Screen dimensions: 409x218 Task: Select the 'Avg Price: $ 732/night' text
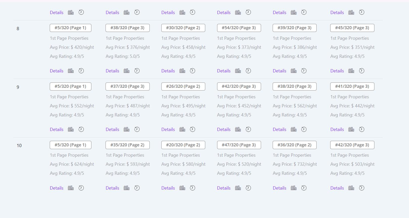click(295, 164)
